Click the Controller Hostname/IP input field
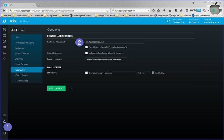Viewport: 224px width, 140px height. point(114,42)
